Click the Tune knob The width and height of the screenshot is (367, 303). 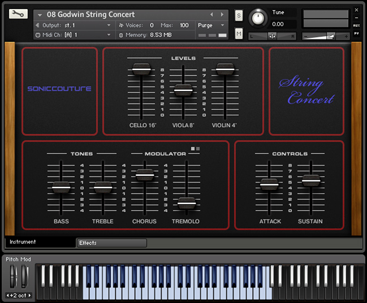pyautogui.click(x=258, y=18)
